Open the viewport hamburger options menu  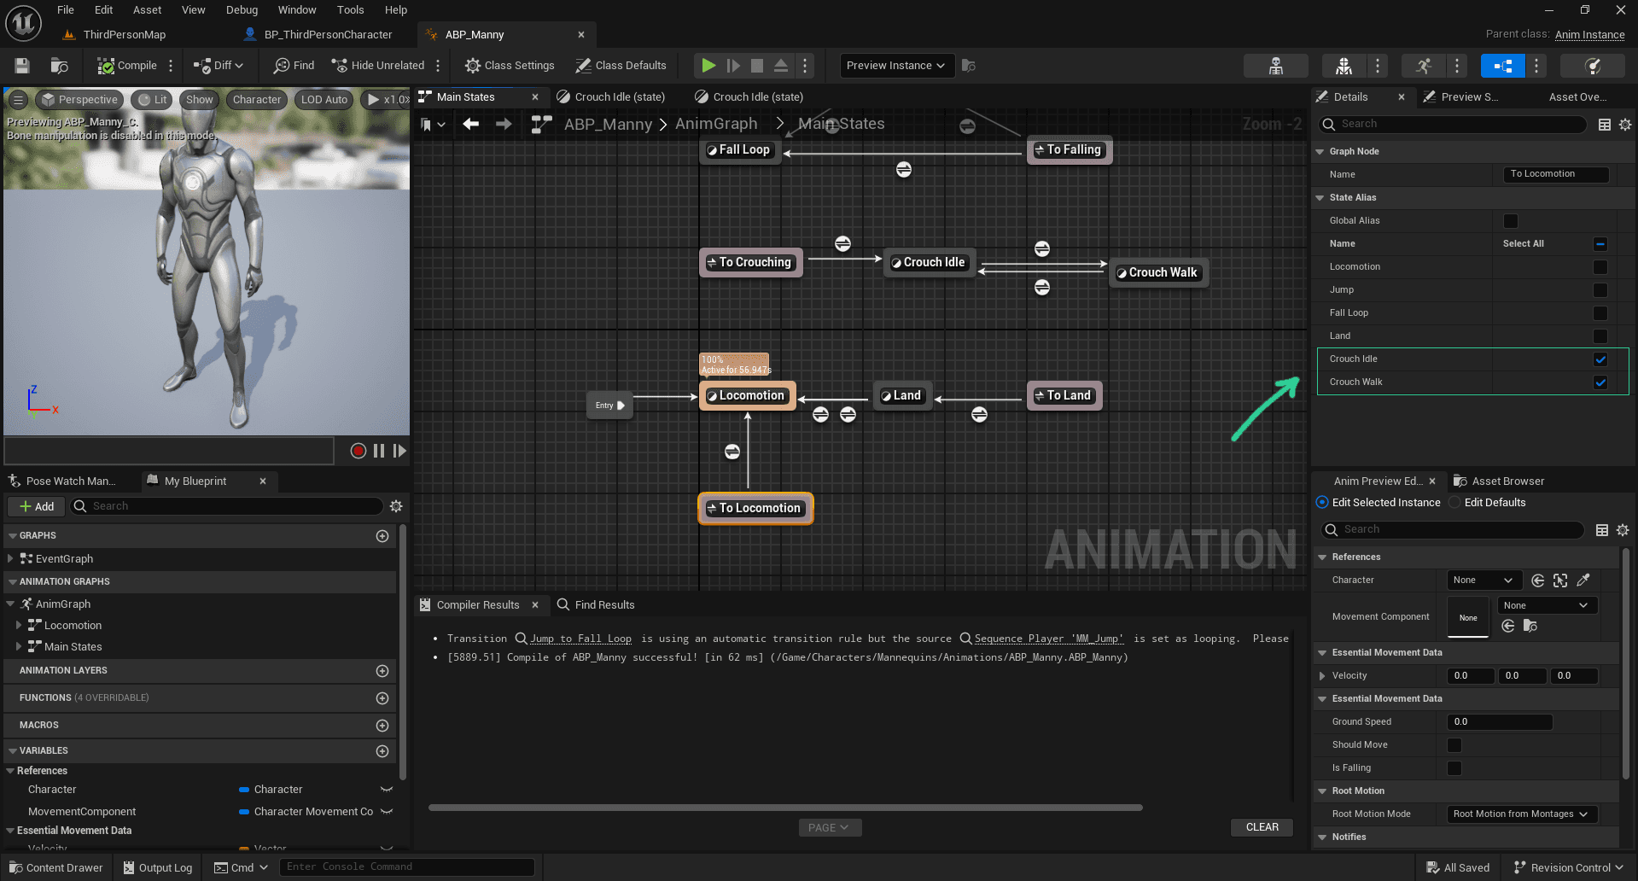(17, 100)
